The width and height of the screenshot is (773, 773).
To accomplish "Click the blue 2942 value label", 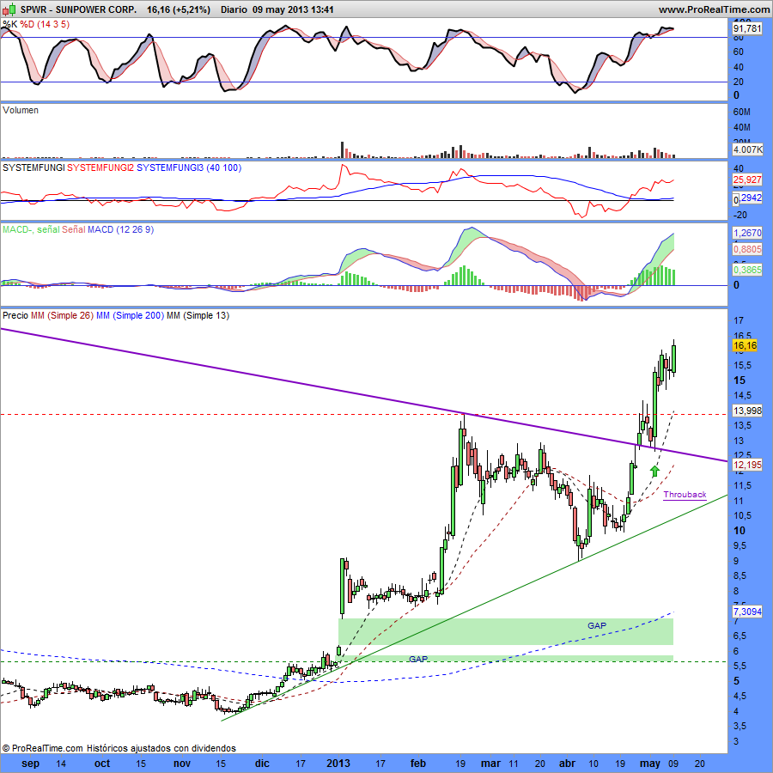I will 751,198.
